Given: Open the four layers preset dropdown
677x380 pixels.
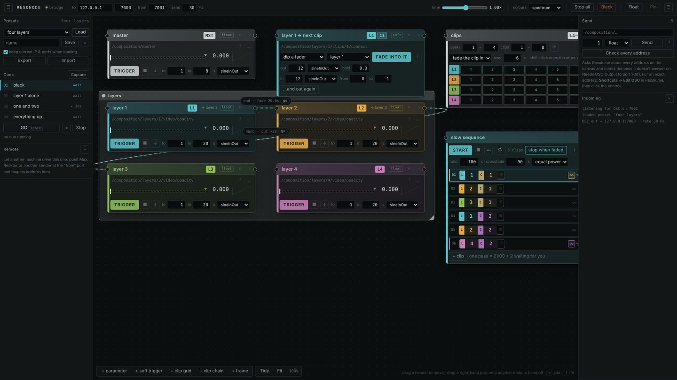Looking at the screenshot, I should [x=37, y=32].
